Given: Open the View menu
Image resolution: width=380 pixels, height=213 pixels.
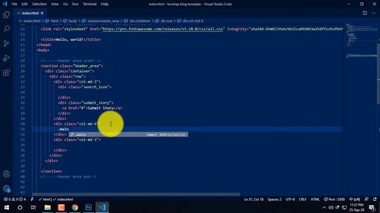Looking at the screenshot, I should tap(55, 4).
